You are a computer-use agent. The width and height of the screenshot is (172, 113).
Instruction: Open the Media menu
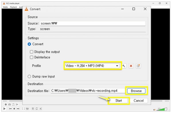(5, 7)
